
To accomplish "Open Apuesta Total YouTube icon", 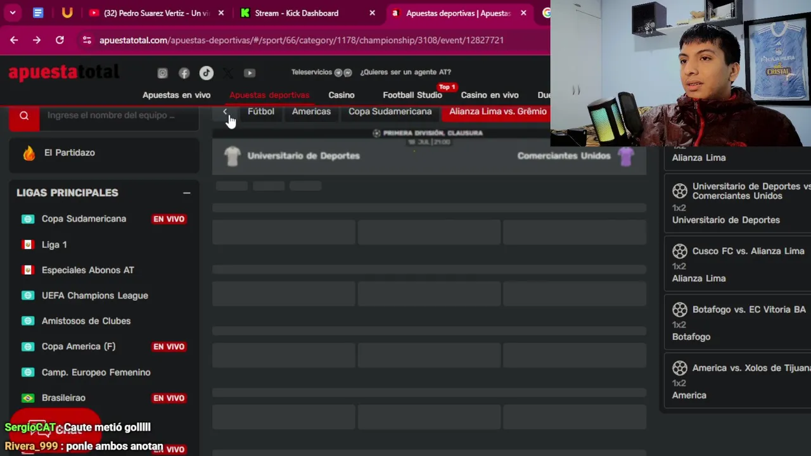I will (x=250, y=73).
